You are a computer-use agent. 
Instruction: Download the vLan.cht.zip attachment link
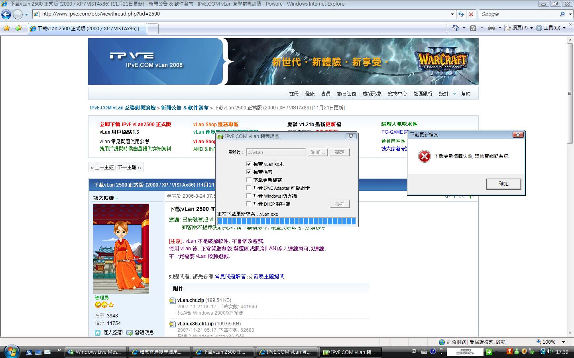coord(191,300)
